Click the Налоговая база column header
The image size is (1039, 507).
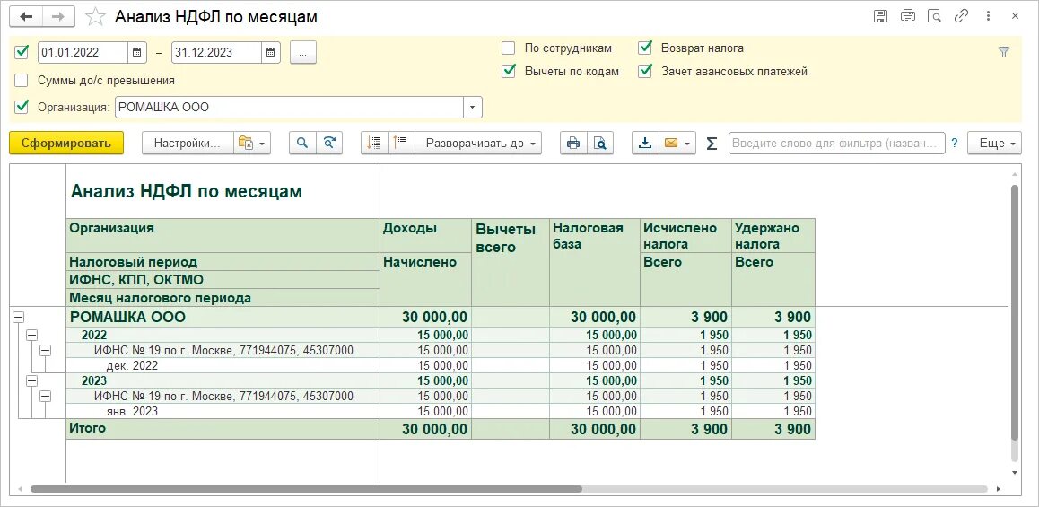[x=594, y=262]
